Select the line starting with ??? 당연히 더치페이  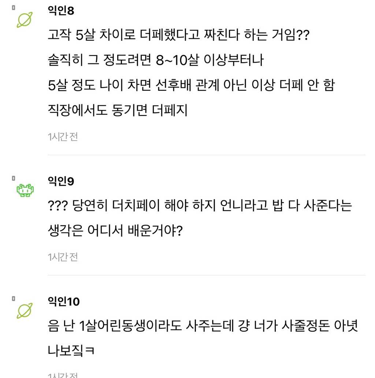click(200, 206)
